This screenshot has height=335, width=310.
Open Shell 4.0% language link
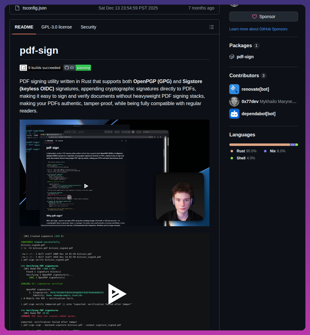243,158
